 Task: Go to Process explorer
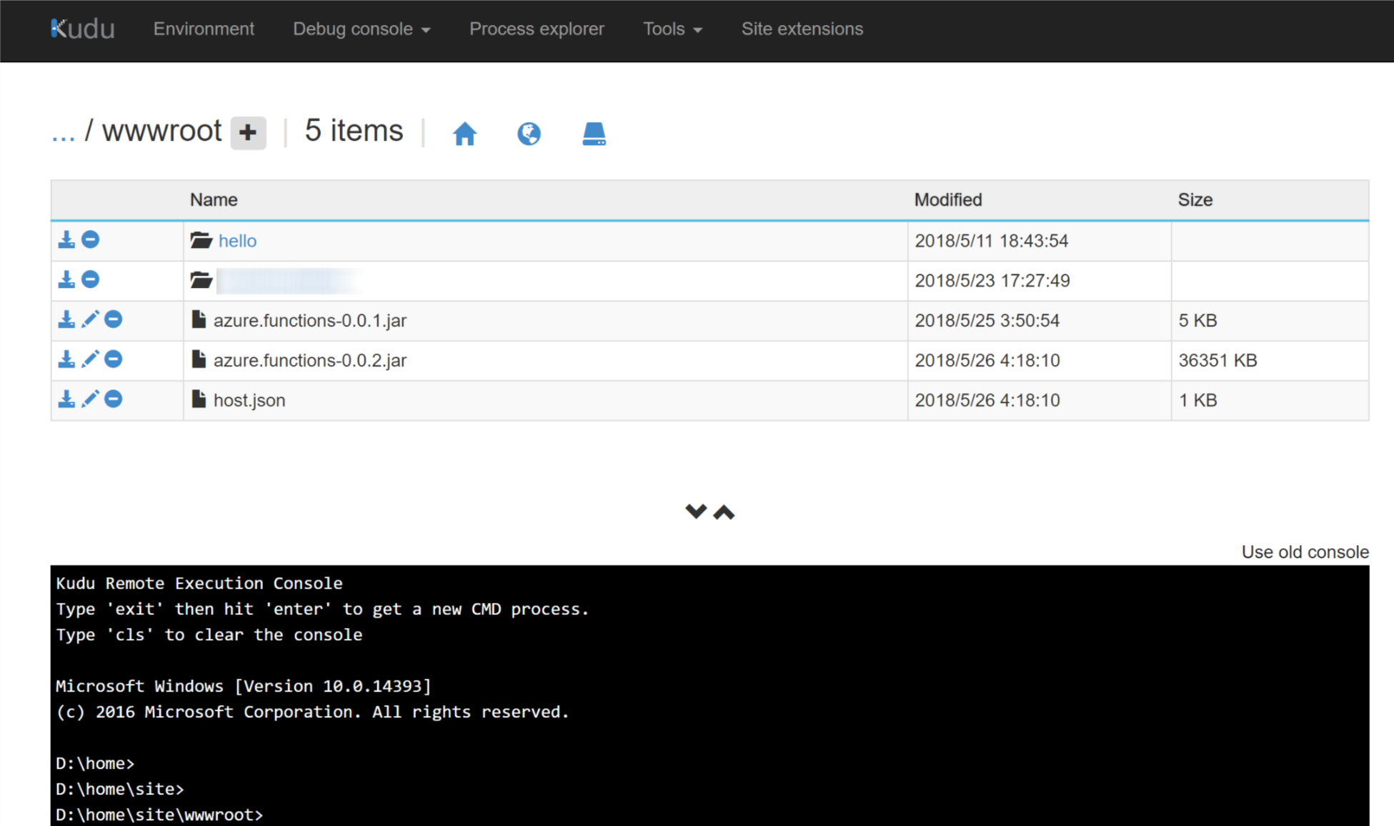click(x=537, y=29)
